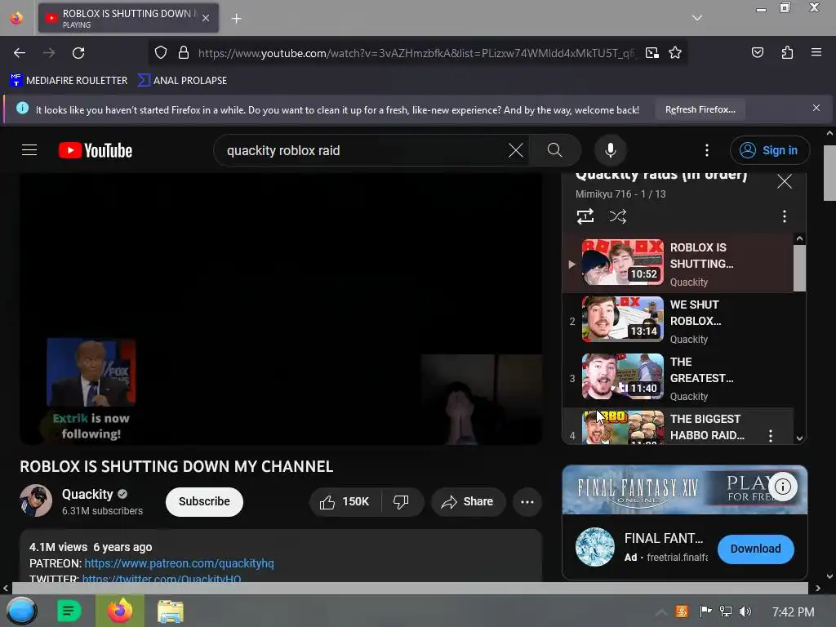Viewport: 836px width, 627px height.
Task: Click the site security padlock icon
Action: point(184,52)
